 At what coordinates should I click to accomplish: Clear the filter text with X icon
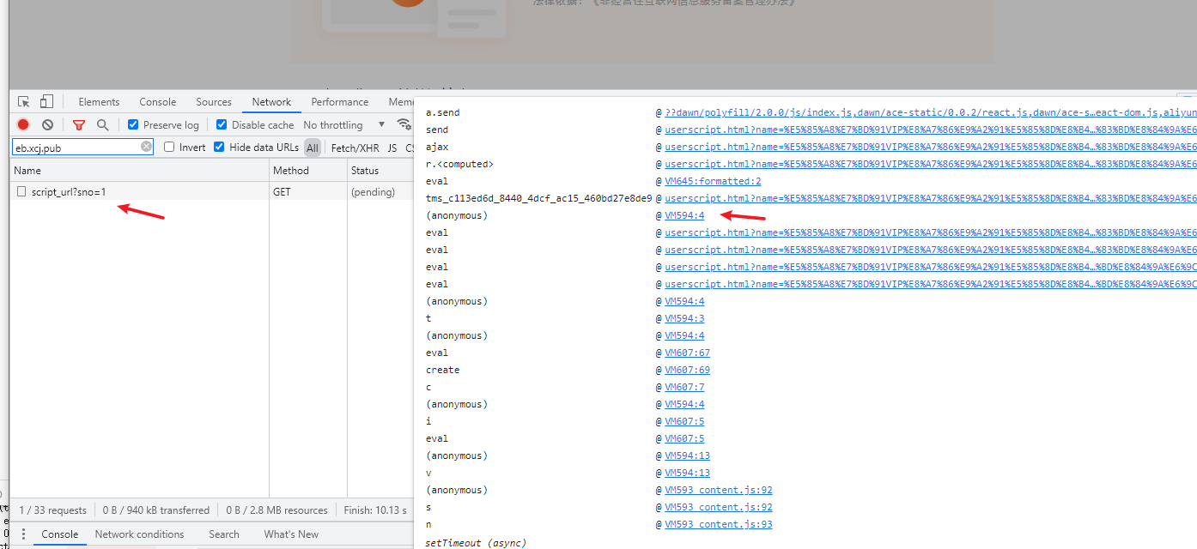pyautogui.click(x=146, y=147)
